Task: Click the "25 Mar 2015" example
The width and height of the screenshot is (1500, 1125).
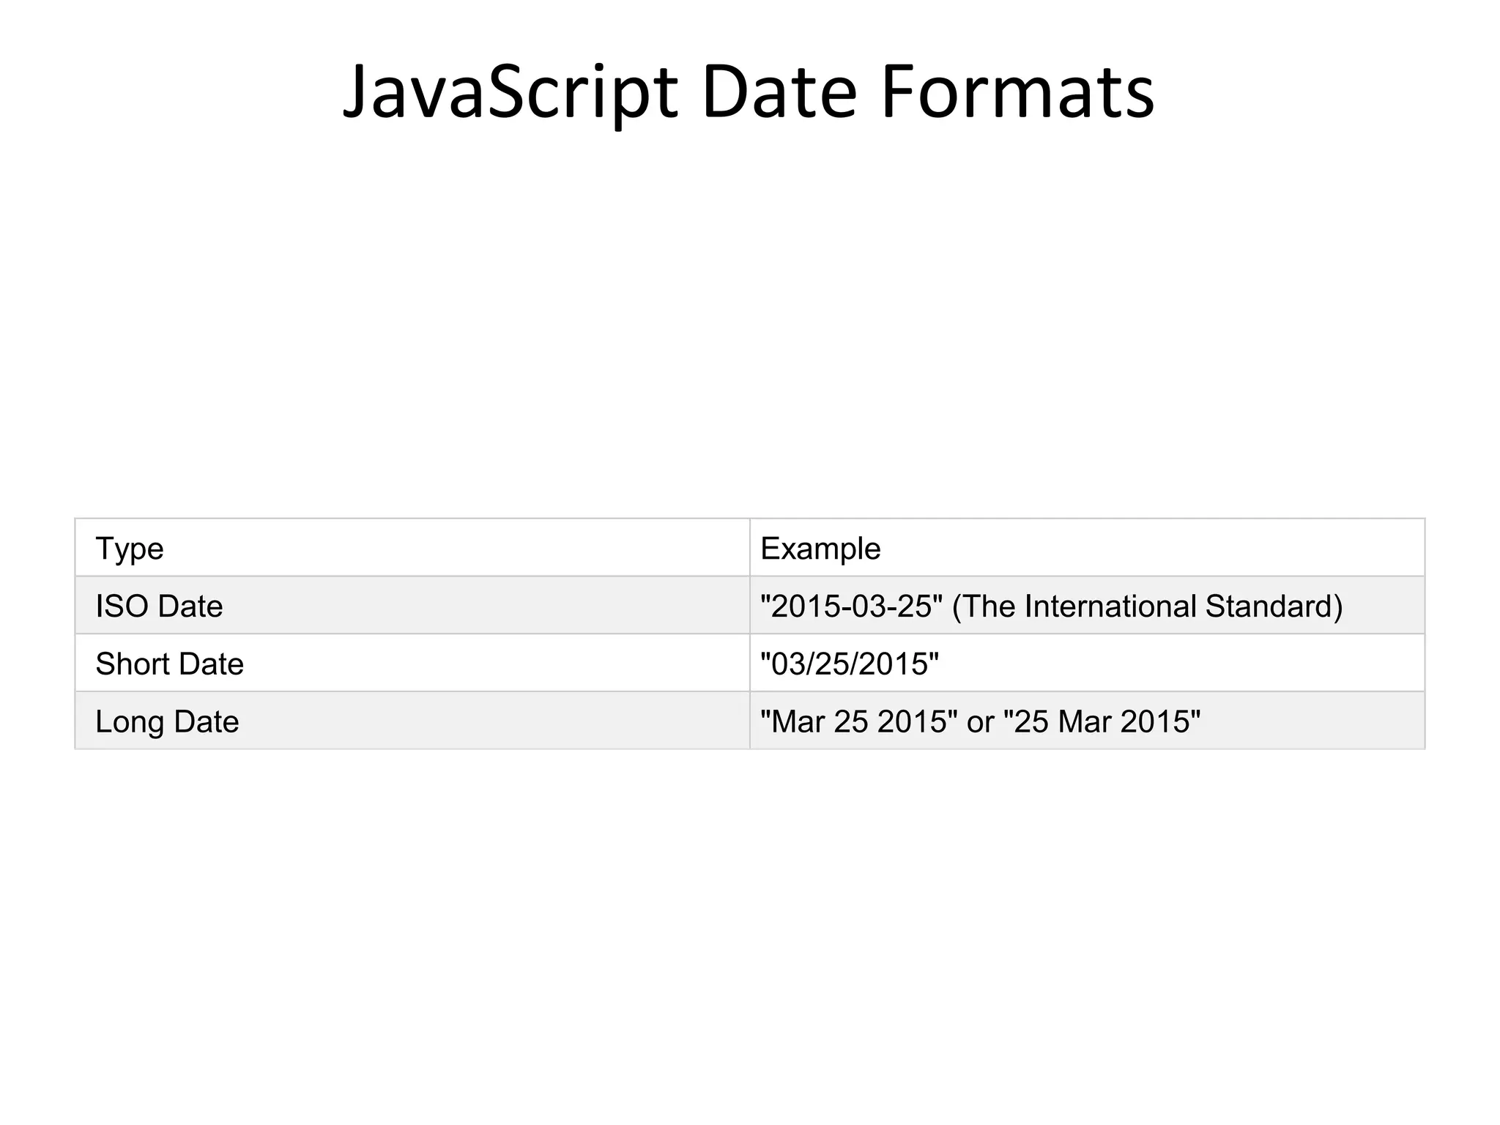Action: tap(1102, 722)
